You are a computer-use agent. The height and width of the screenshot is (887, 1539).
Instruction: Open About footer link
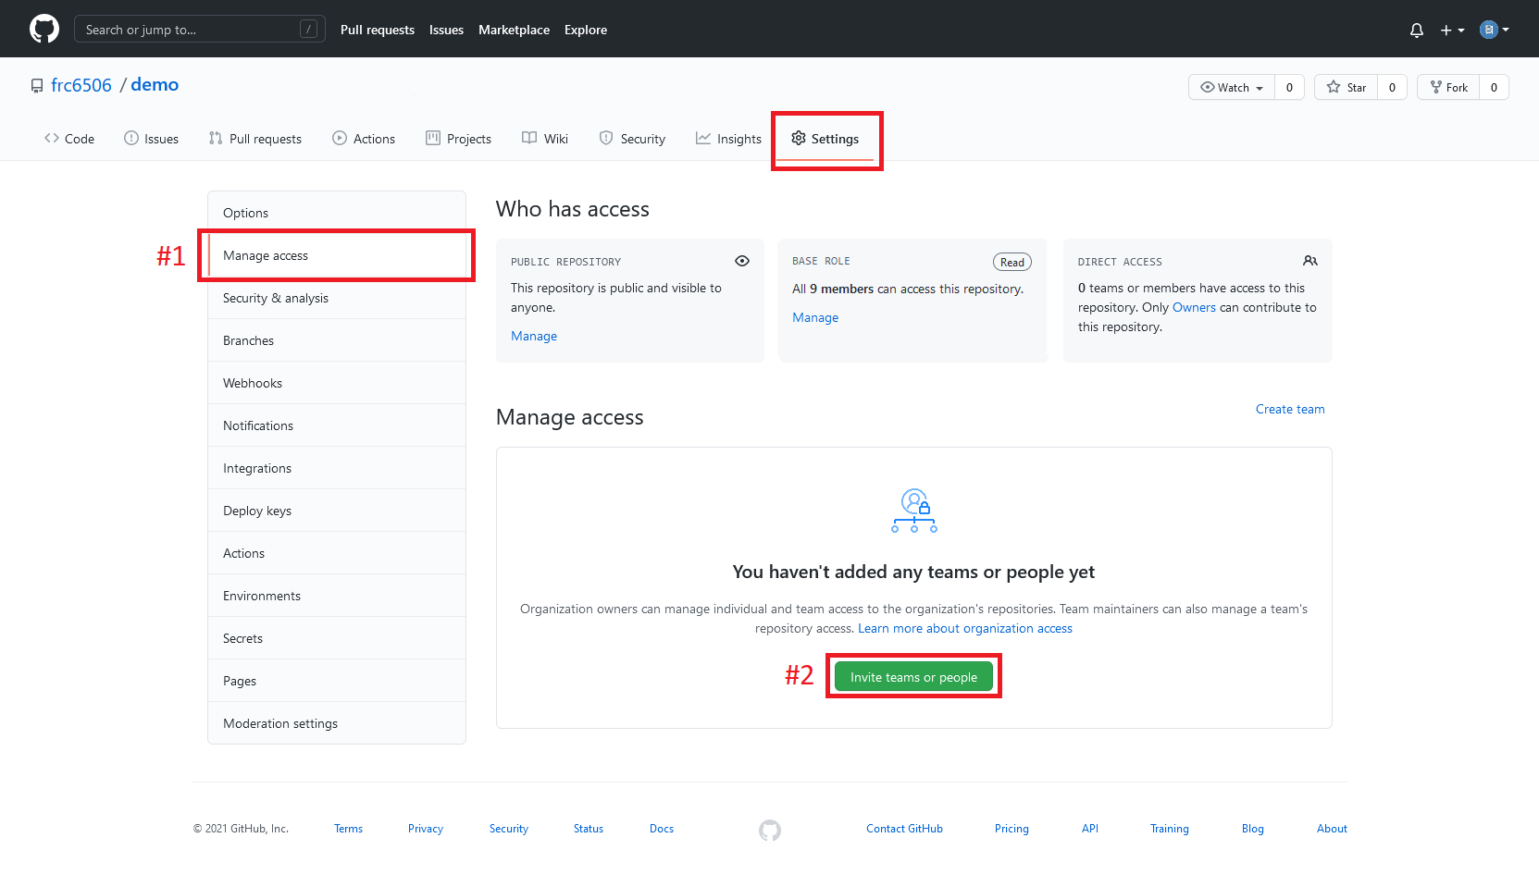(1332, 829)
